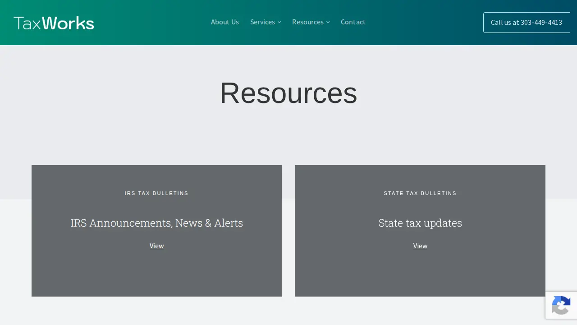Expand the Resources dropdown chevron
The height and width of the screenshot is (325, 577).
[328, 22]
